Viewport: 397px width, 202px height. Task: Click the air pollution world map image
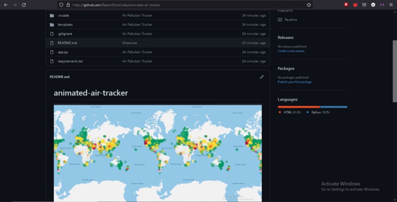coord(158,153)
